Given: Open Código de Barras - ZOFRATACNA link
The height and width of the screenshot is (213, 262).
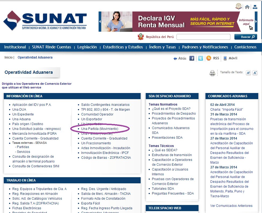Looking at the screenshot, I should (x=106, y=158).
